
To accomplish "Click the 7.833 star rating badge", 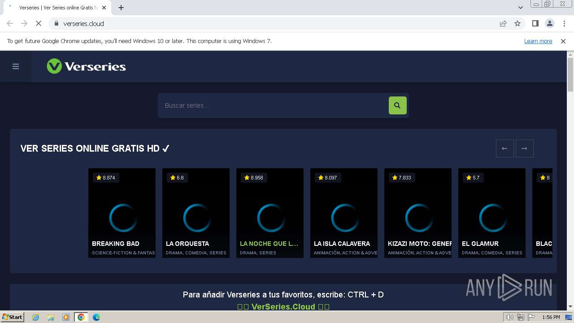I will click(x=401, y=178).
